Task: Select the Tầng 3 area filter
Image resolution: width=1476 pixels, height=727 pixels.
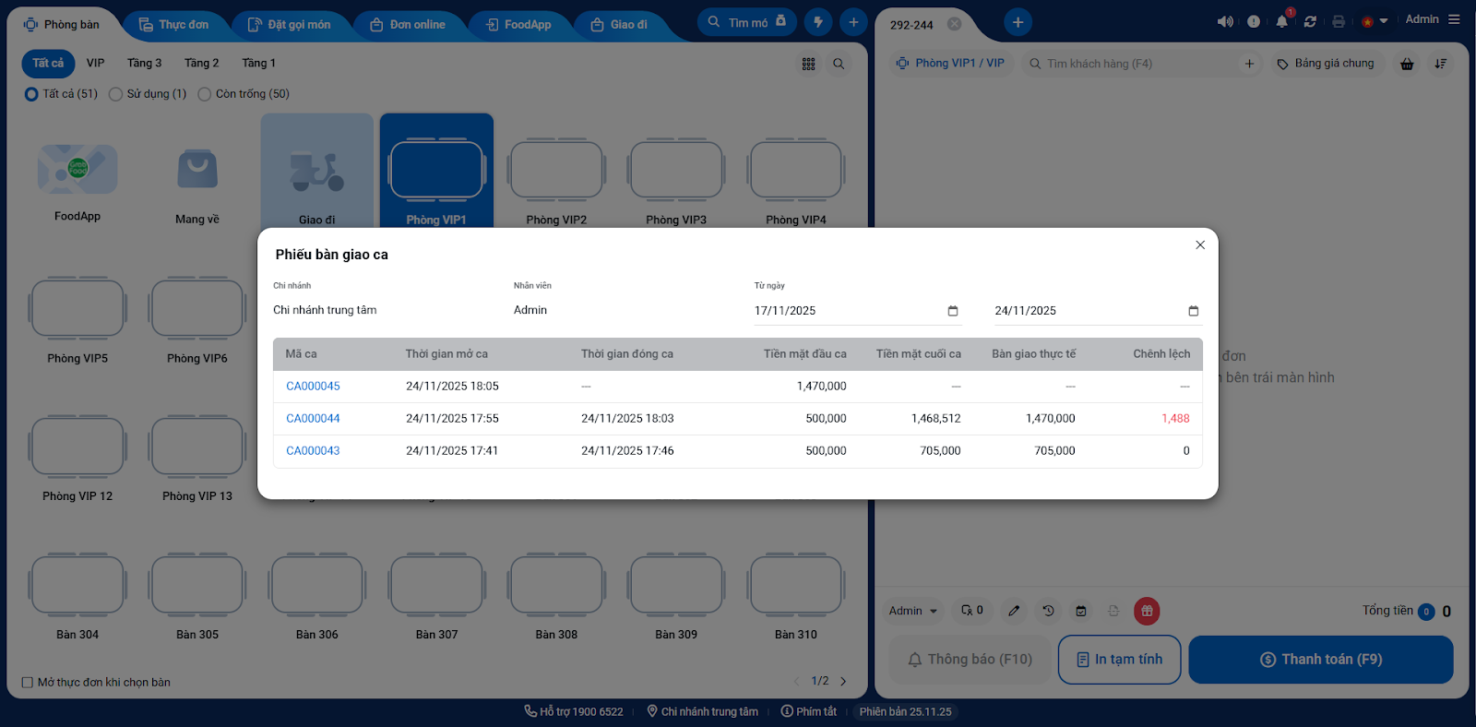Action: (144, 64)
